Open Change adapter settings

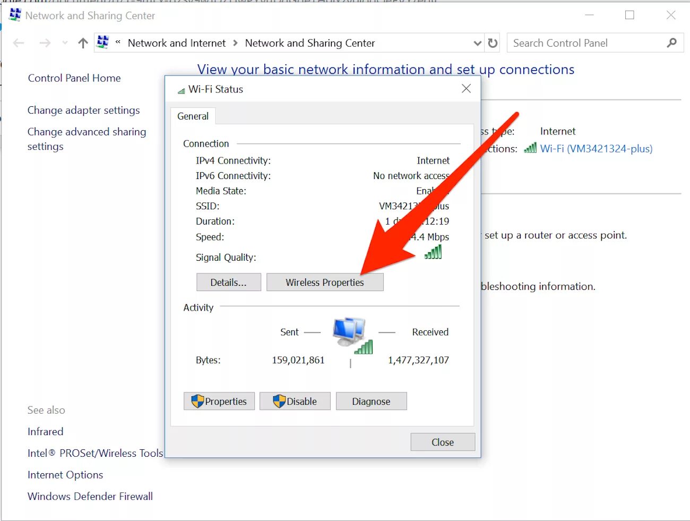(84, 110)
